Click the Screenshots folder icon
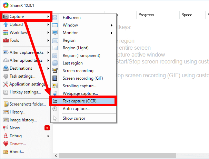 point(6,104)
